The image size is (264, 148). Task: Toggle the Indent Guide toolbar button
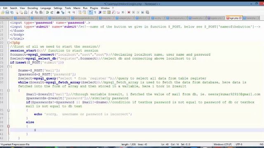(x=100, y=12)
